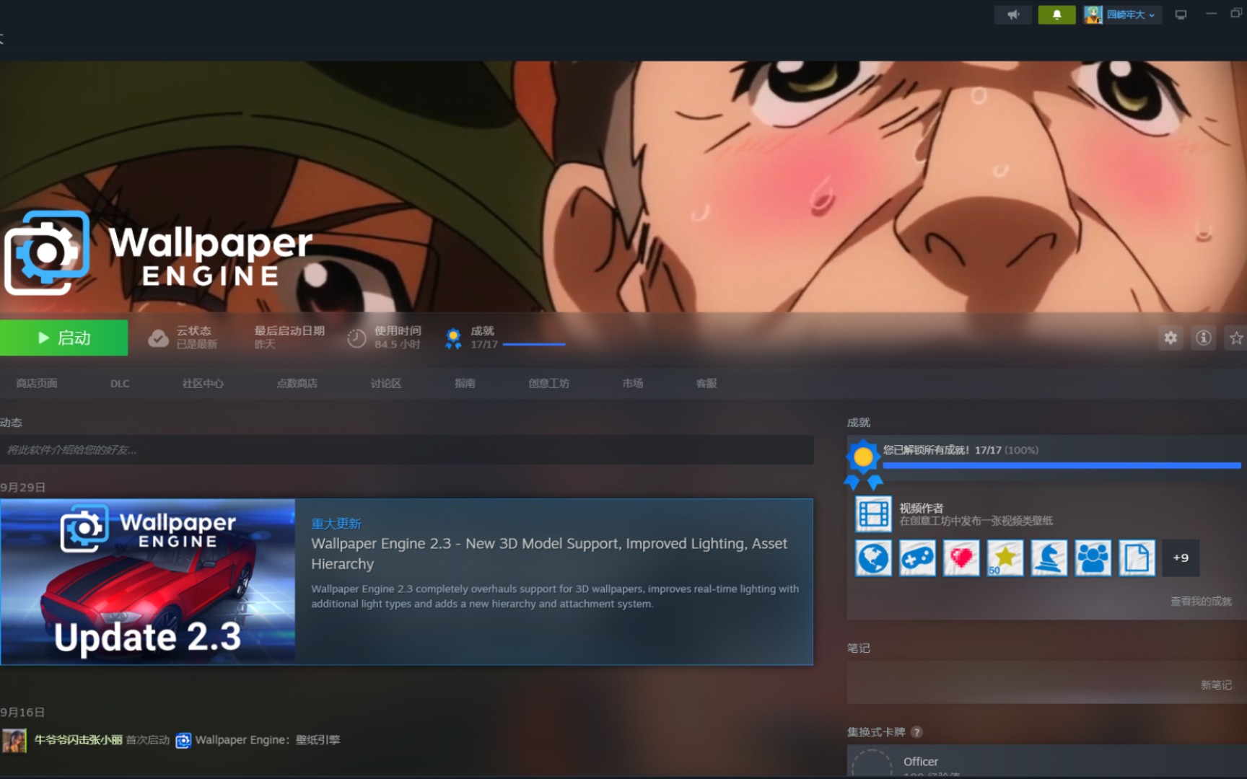Click the Wallpaper Engine icon in the activity row
Image resolution: width=1247 pixels, height=779 pixels.
183,740
